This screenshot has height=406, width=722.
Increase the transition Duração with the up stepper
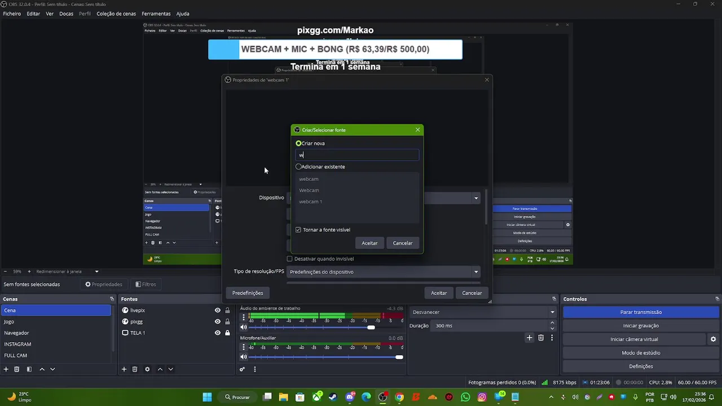552,323
